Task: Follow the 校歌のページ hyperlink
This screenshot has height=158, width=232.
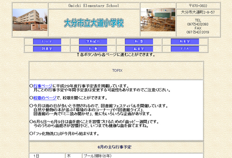Action: (x=45, y=98)
